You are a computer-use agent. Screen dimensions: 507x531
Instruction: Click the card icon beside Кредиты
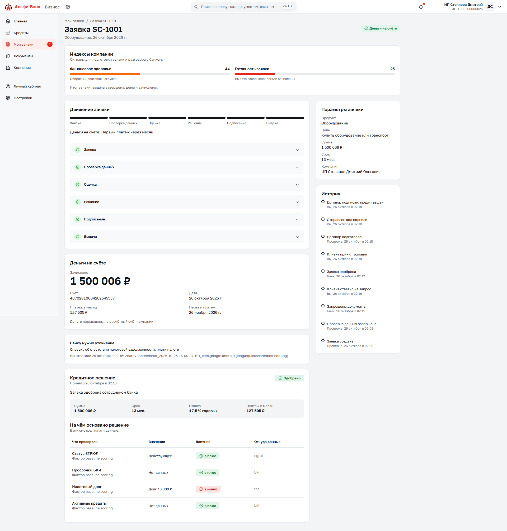(x=8, y=33)
